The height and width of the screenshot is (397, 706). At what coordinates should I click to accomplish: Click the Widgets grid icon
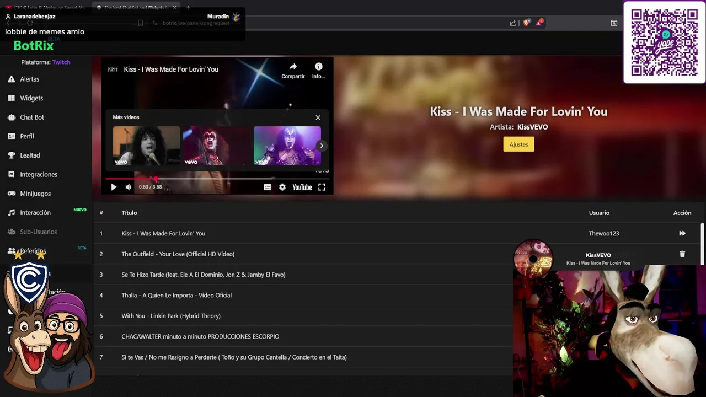[11, 98]
